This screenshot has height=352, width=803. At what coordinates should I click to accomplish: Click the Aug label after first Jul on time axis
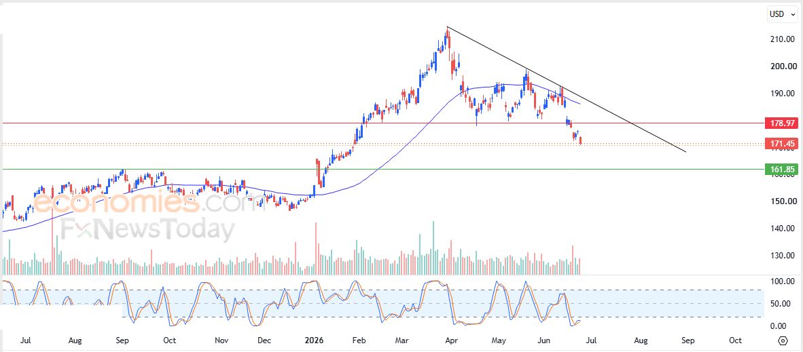coord(75,340)
